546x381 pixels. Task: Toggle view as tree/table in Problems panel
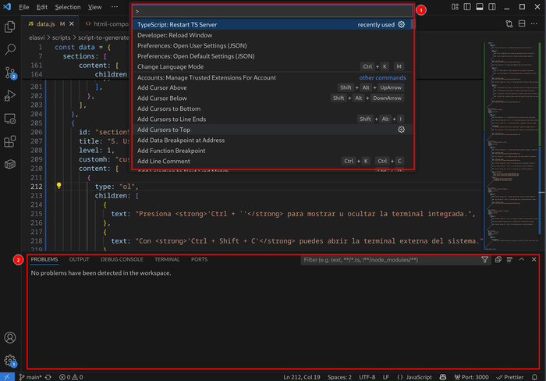click(x=509, y=259)
